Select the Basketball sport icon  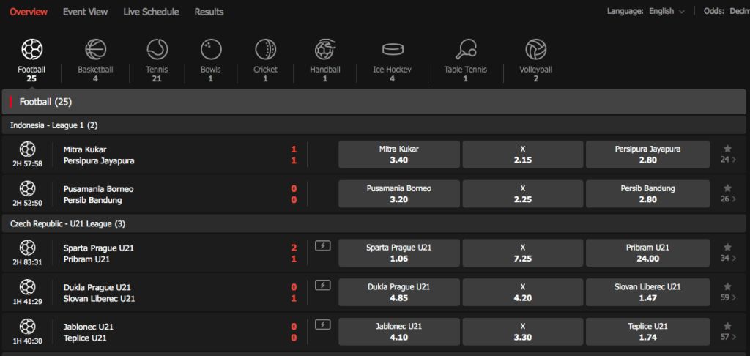[95, 49]
